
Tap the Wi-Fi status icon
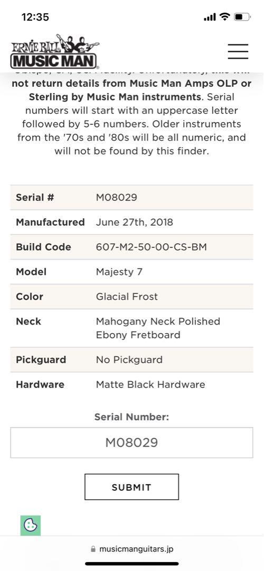pos(225,17)
